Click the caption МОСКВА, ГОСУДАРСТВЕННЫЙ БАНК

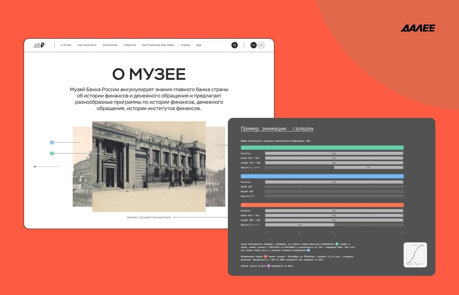149,217
